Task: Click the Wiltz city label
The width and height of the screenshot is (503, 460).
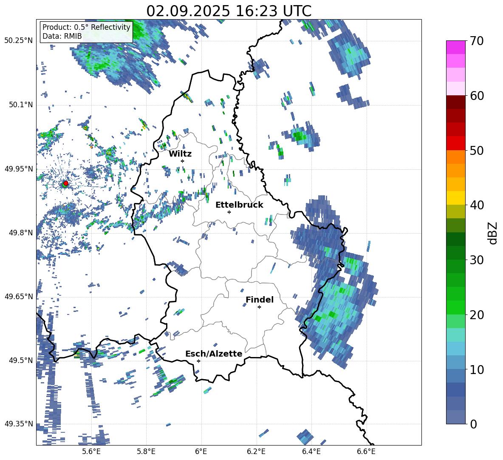Action: point(180,154)
